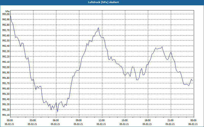Click the 991,20 y-axis value
204x127 pixels.
[6, 110]
